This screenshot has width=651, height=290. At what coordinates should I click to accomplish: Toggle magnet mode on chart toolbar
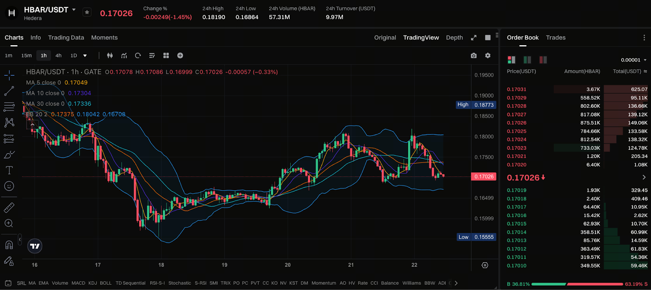[9, 245]
